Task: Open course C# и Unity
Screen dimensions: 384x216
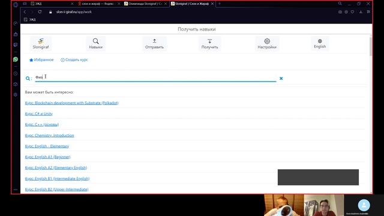Action: [38, 113]
